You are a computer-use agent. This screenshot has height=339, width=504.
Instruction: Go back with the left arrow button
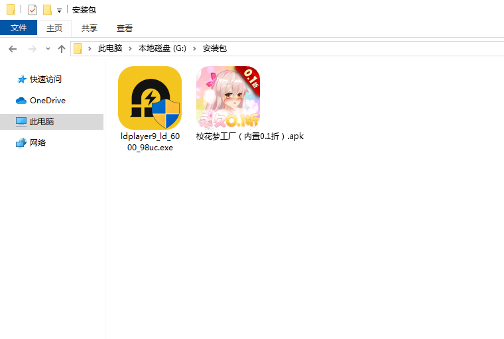[x=13, y=49]
